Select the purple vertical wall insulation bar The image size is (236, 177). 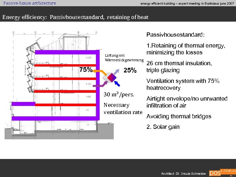coord(98,85)
